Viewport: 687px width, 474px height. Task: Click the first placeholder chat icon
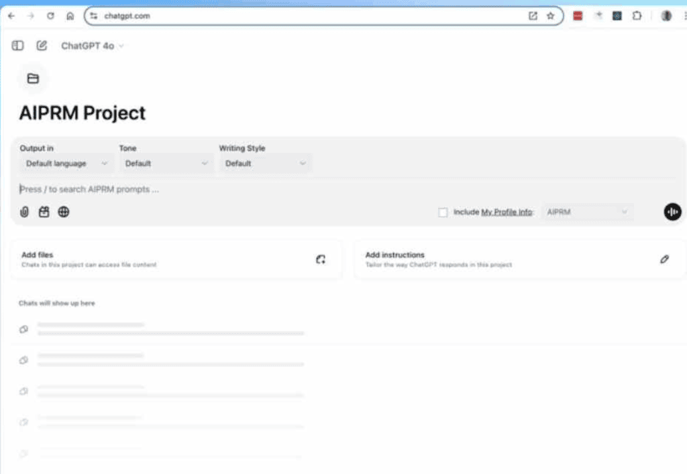[x=23, y=329]
